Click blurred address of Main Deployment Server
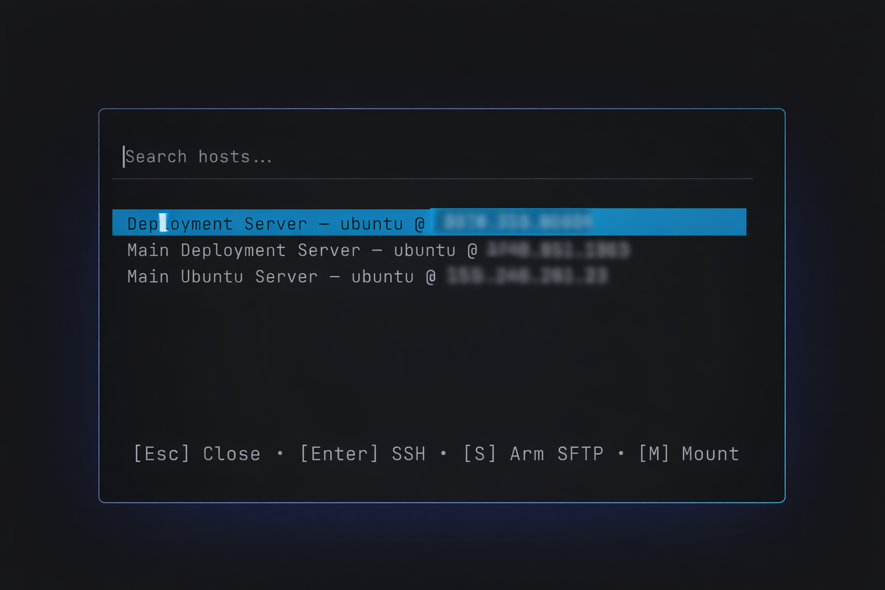885x590 pixels. click(x=558, y=250)
